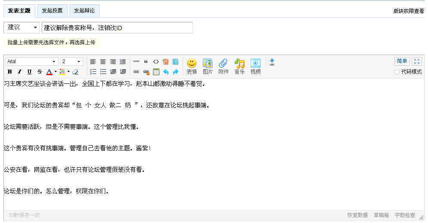The height and width of the screenshot is (223, 428).
Task: Undo the last edit
Action: click(166, 72)
